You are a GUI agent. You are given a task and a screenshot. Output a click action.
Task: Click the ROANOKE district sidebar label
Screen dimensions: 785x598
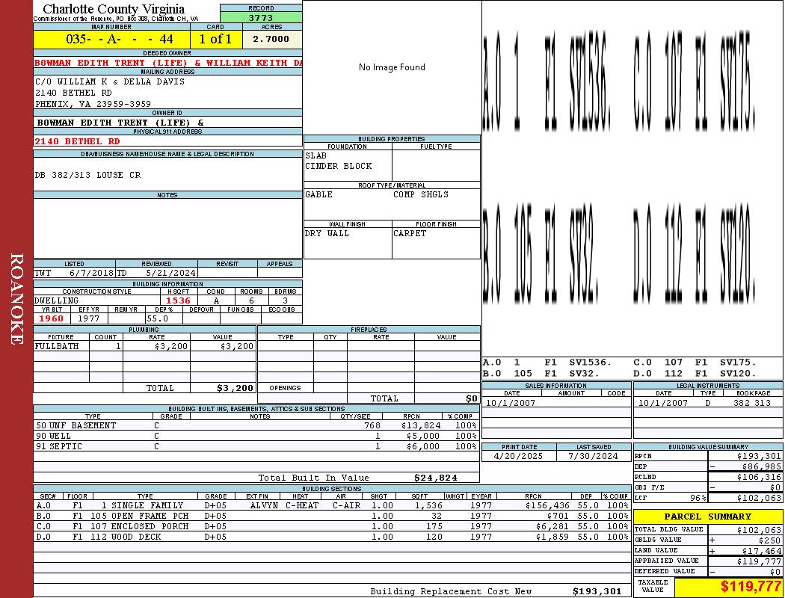16,299
